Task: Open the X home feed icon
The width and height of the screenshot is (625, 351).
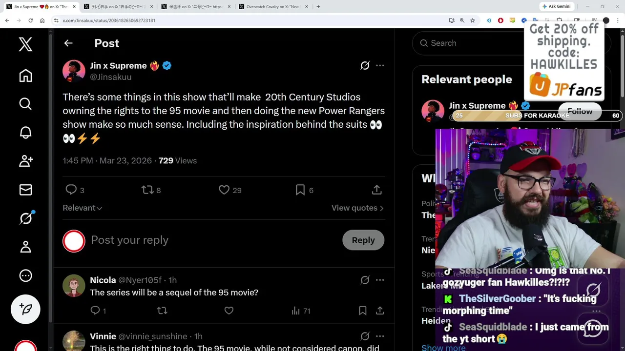Action: click(25, 76)
